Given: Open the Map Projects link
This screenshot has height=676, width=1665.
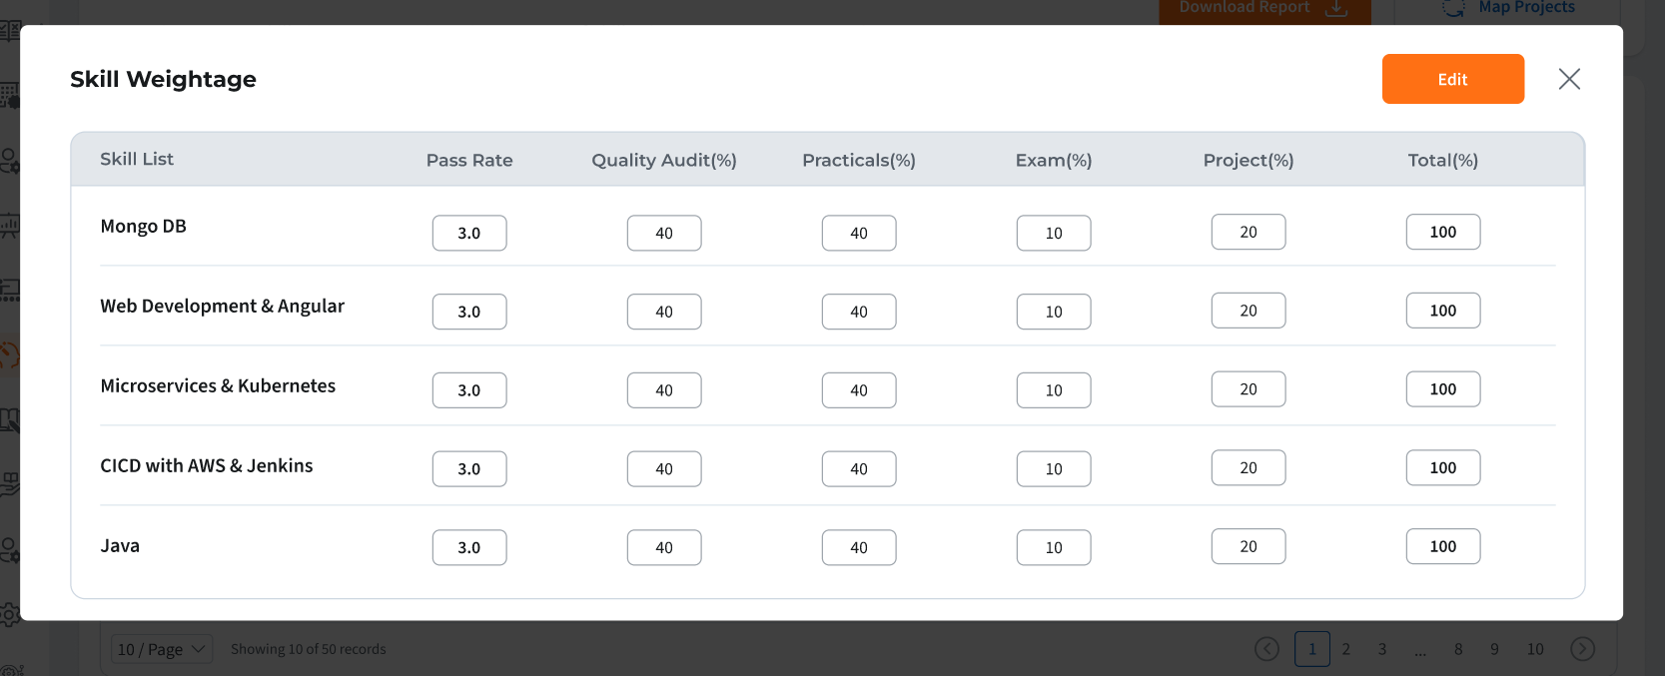Looking at the screenshot, I should click(x=1525, y=8).
